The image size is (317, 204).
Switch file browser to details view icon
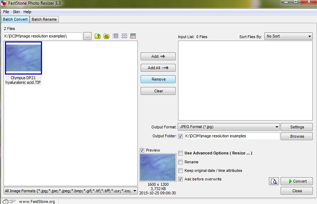click(x=116, y=36)
